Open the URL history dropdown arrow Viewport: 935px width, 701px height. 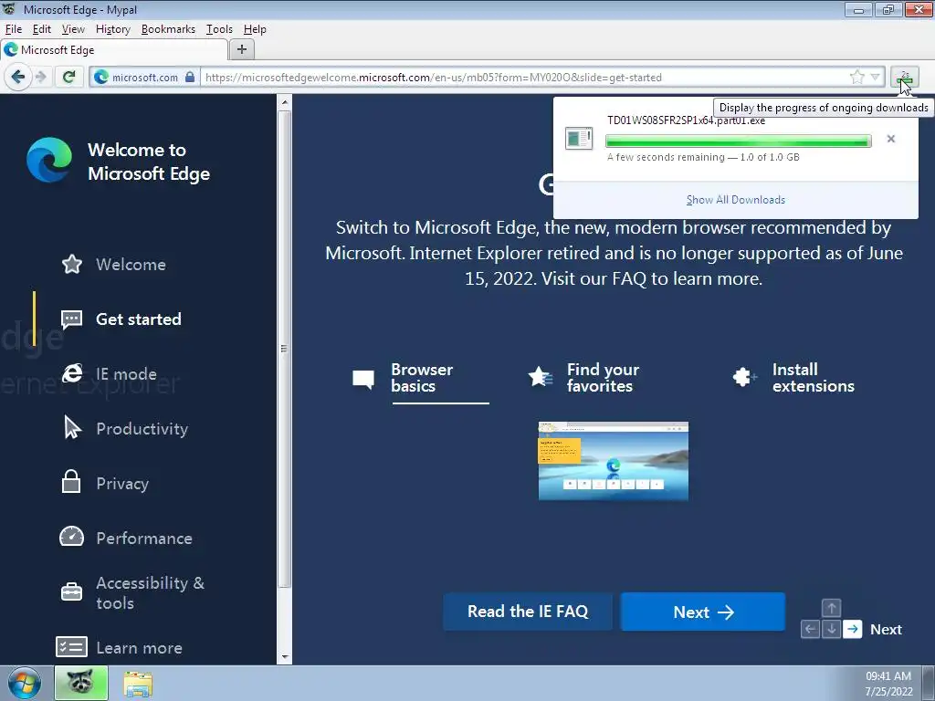(x=875, y=77)
